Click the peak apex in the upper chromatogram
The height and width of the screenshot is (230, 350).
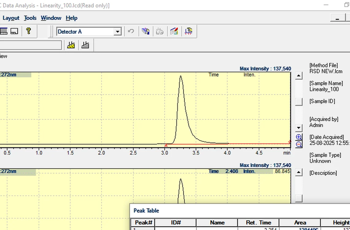(x=181, y=76)
